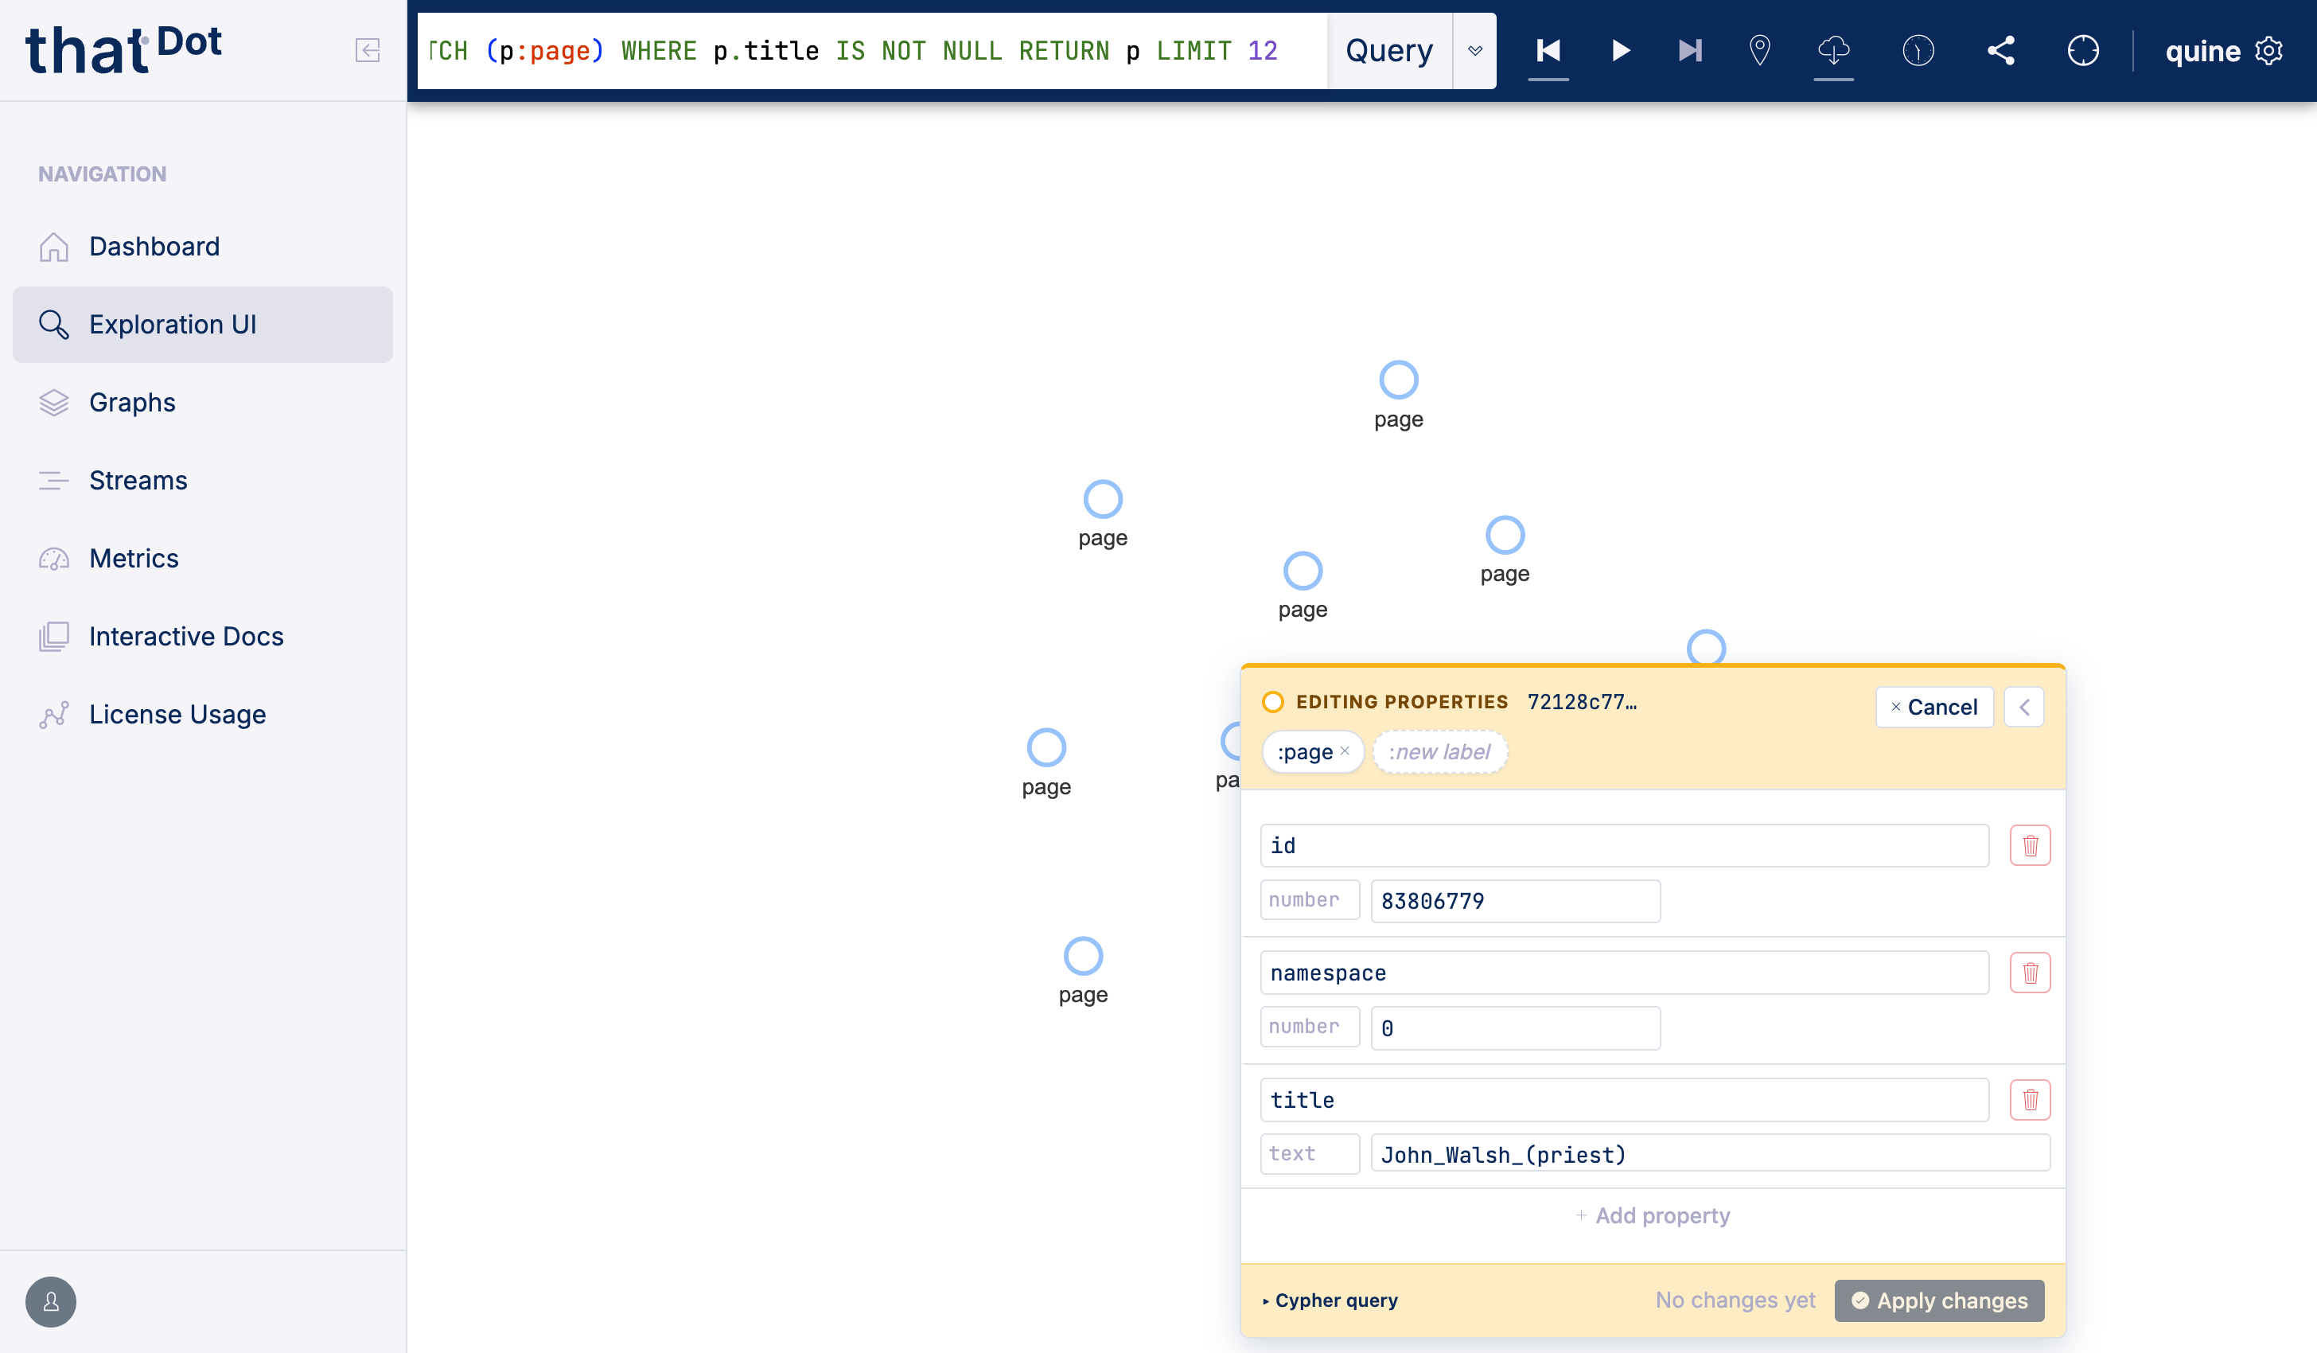2317x1353 pixels.
Task: Edit the namespace property name field
Action: click(x=1625, y=973)
